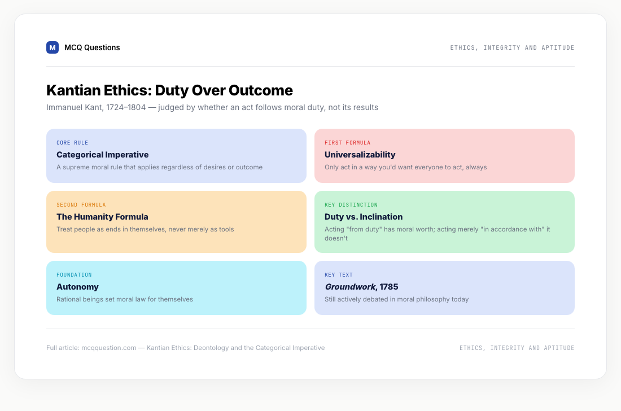Click the KEY TEXT tag label

(339, 275)
